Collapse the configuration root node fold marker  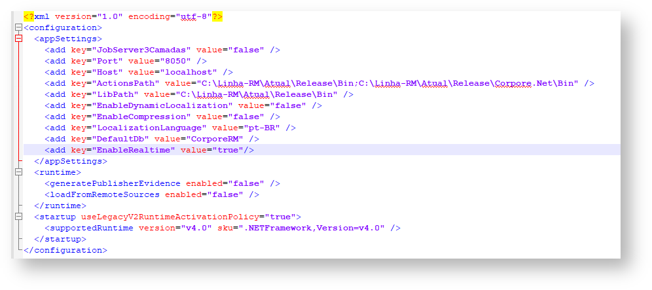(18, 28)
